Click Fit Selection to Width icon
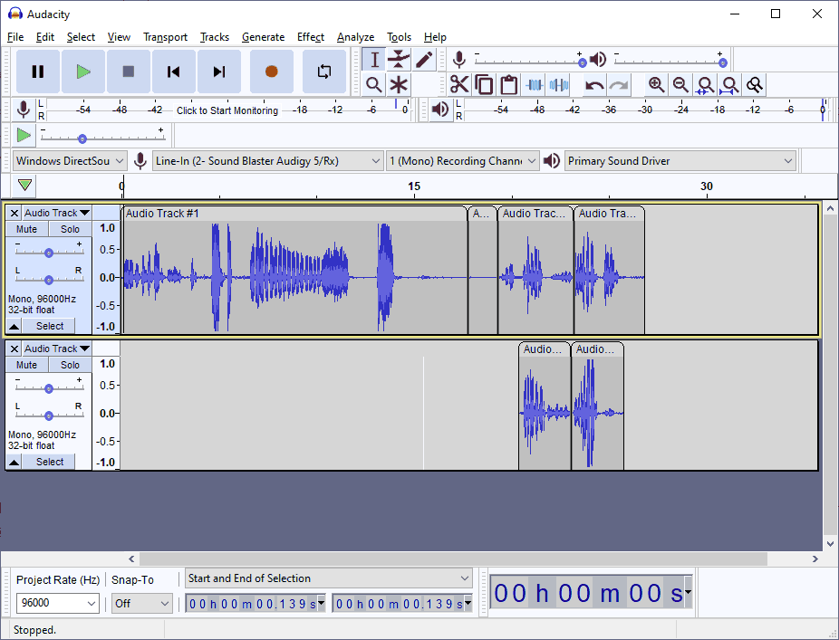This screenshot has width=839, height=640. tap(705, 84)
